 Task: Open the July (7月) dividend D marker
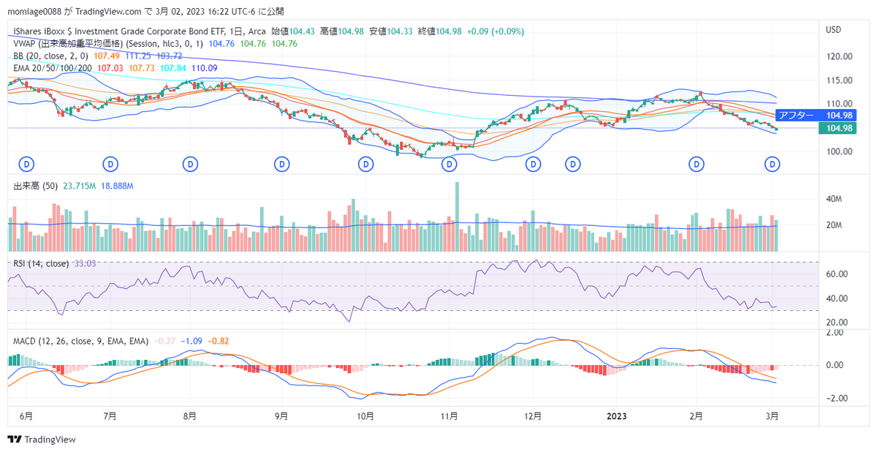click(110, 164)
